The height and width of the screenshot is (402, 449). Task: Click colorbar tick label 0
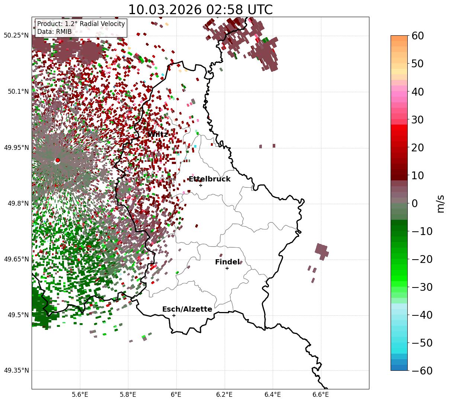click(415, 203)
